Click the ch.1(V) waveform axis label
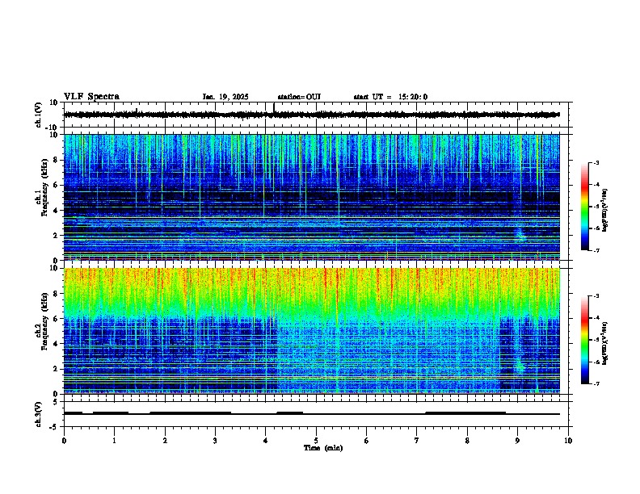The height and width of the screenshot is (494, 640). pos(39,115)
